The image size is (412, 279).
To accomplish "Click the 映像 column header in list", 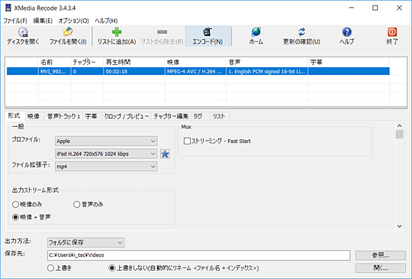I will point(195,63).
